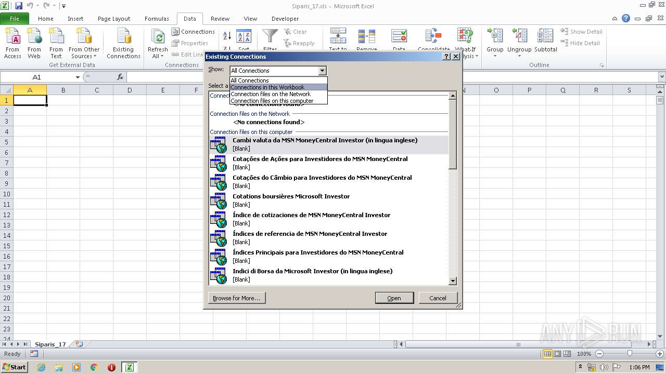666x374 pixels.
Task: Select Connections in this Workbook option
Action: (x=278, y=87)
